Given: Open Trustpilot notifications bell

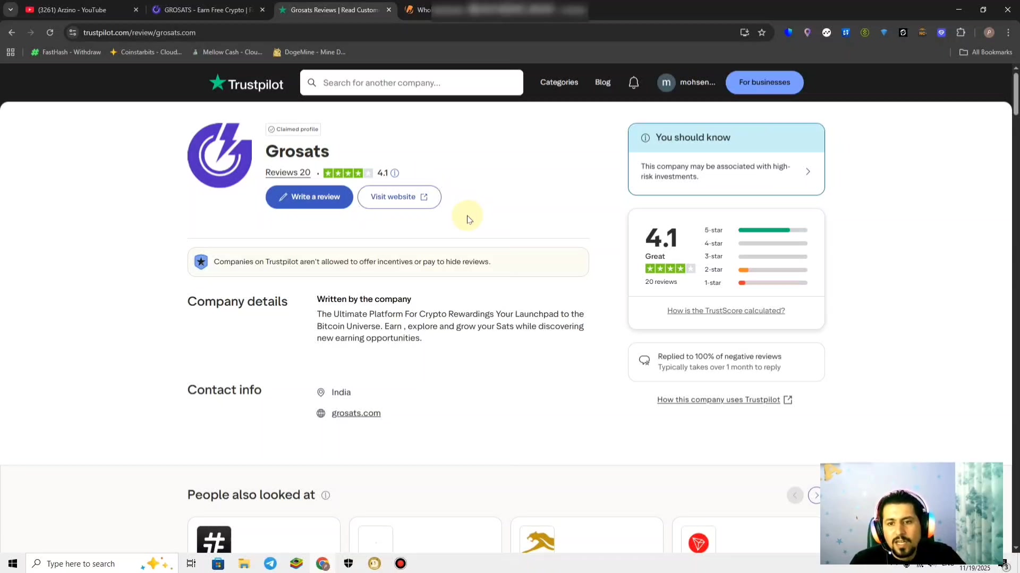Looking at the screenshot, I should pyautogui.click(x=633, y=82).
